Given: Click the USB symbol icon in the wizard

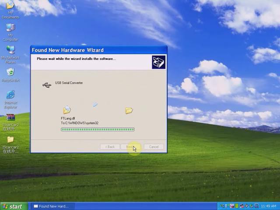Looking at the screenshot, I should pos(47,85).
